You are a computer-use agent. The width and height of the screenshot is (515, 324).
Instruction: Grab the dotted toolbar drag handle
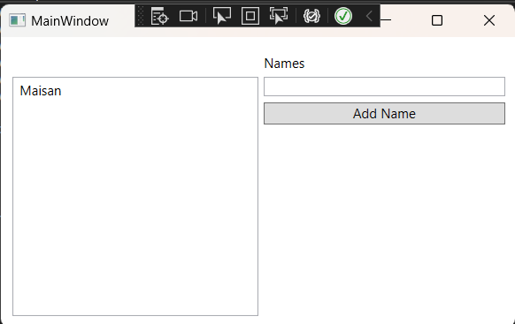click(140, 16)
